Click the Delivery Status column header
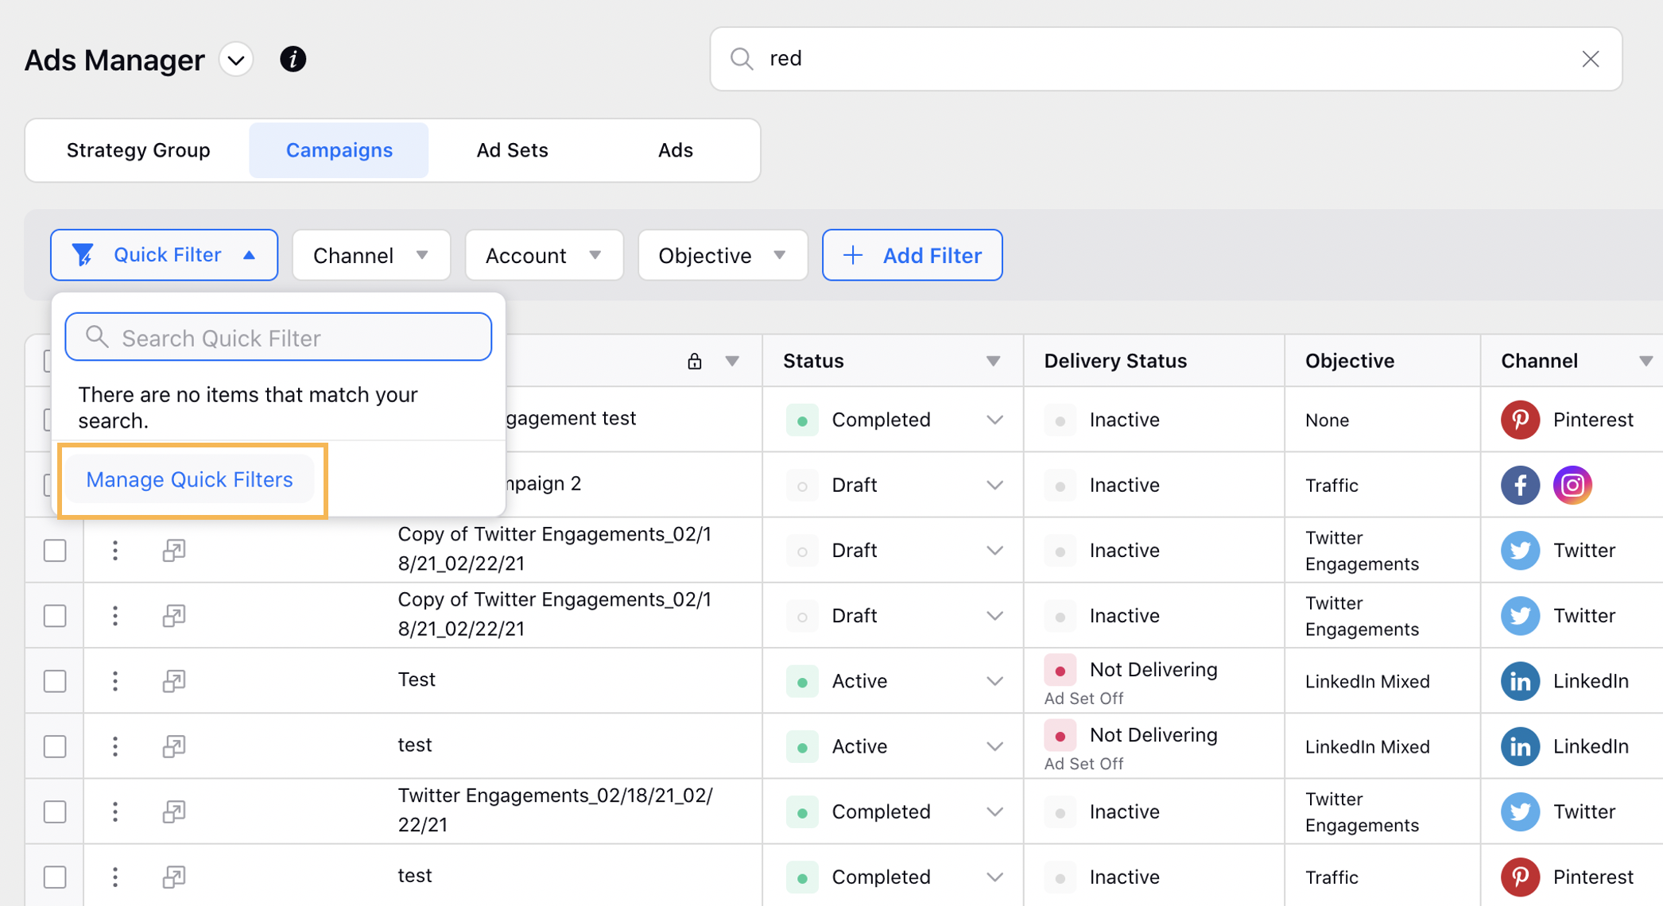Screen dimensions: 1663x906 (x=1115, y=361)
